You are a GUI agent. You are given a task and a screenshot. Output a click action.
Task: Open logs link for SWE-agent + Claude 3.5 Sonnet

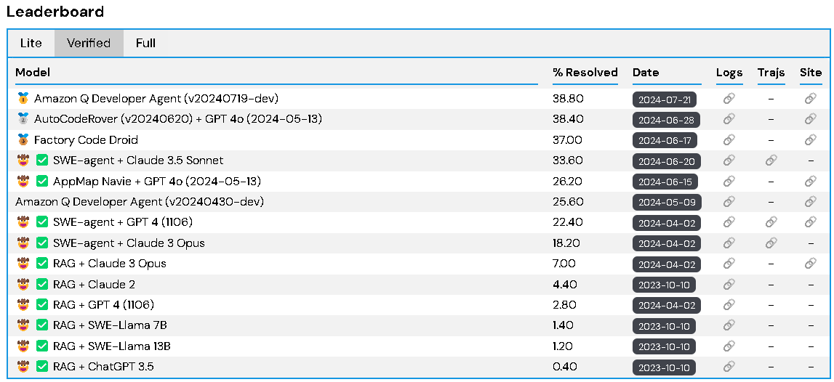pyautogui.click(x=729, y=160)
